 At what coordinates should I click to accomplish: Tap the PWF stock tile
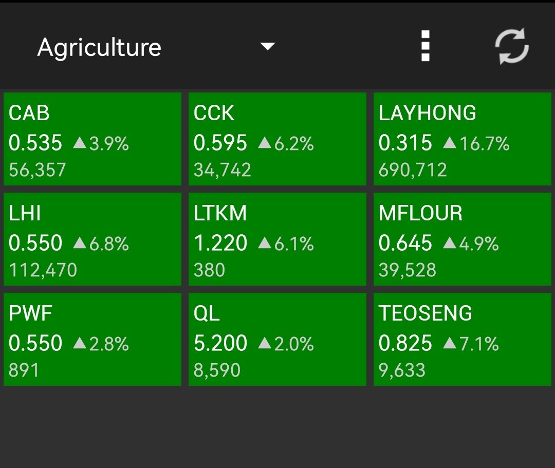[92, 339]
